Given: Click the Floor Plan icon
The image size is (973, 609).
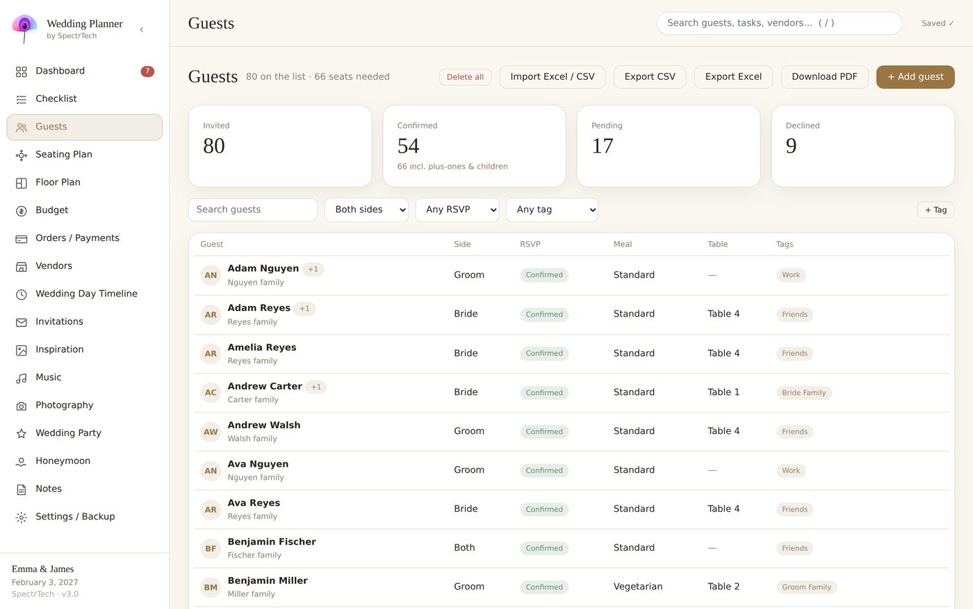Looking at the screenshot, I should (x=22, y=183).
